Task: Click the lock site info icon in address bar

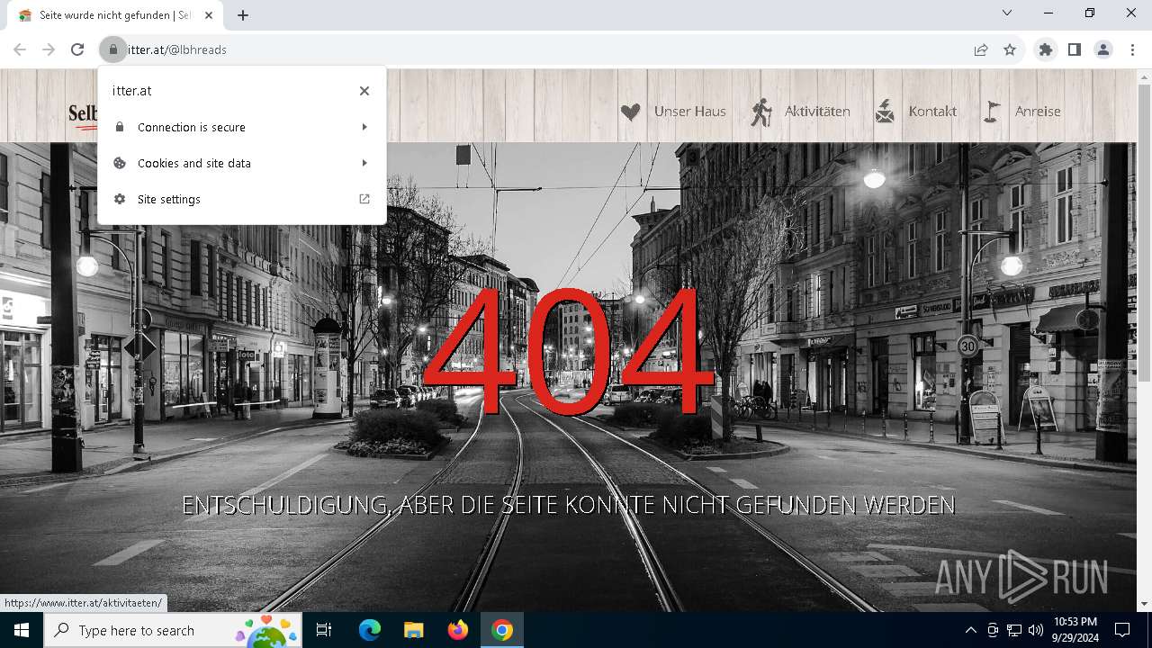Action: [112, 49]
